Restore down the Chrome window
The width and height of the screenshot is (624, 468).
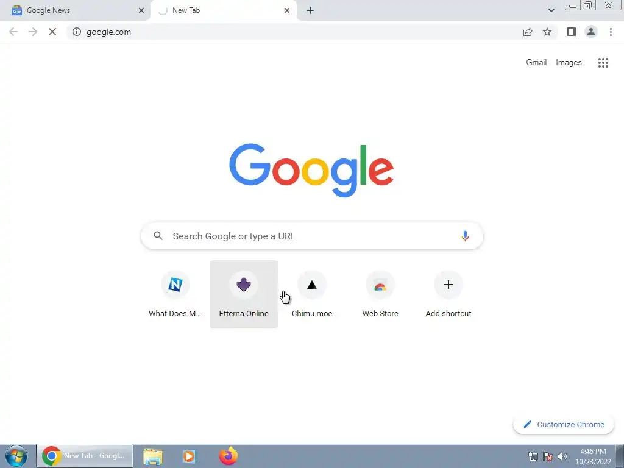point(587,5)
